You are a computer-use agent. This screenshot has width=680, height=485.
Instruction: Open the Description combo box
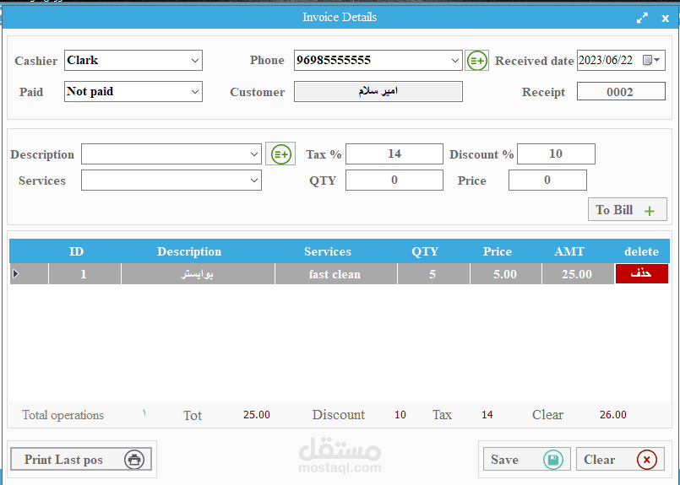click(x=171, y=154)
